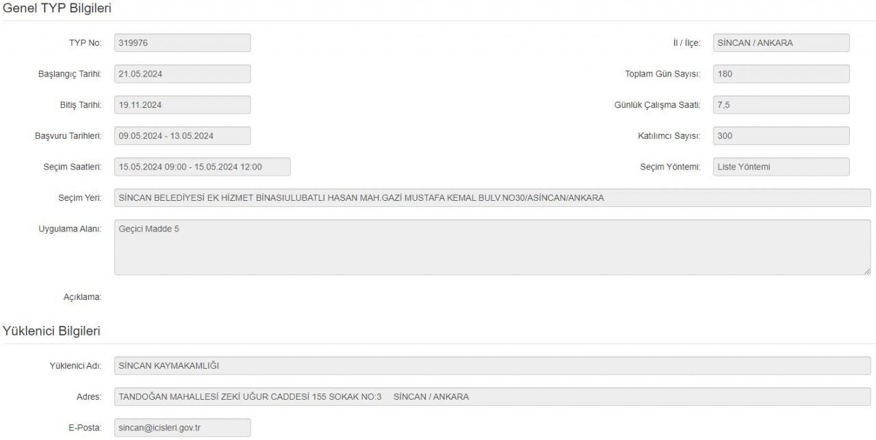The image size is (876, 440).
Task: Click the Seçim Yöntemi label
Action: coord(670,167)
